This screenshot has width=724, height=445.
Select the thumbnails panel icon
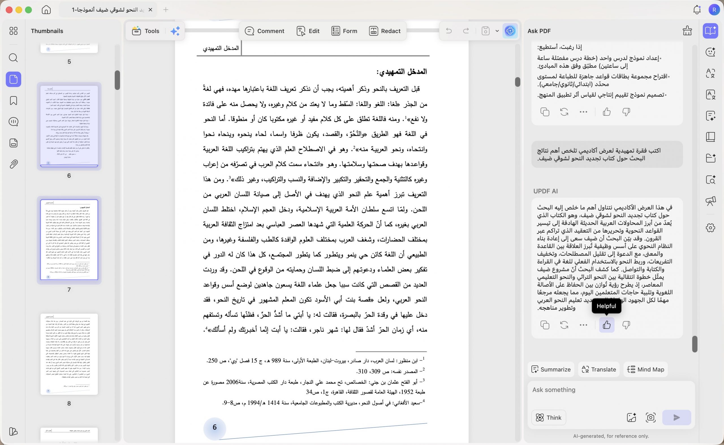(x=14, y=79)
